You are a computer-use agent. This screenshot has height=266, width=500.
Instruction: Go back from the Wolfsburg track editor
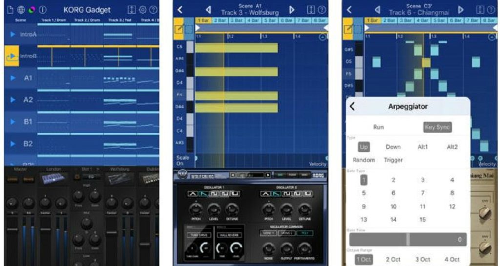[180, 10]
